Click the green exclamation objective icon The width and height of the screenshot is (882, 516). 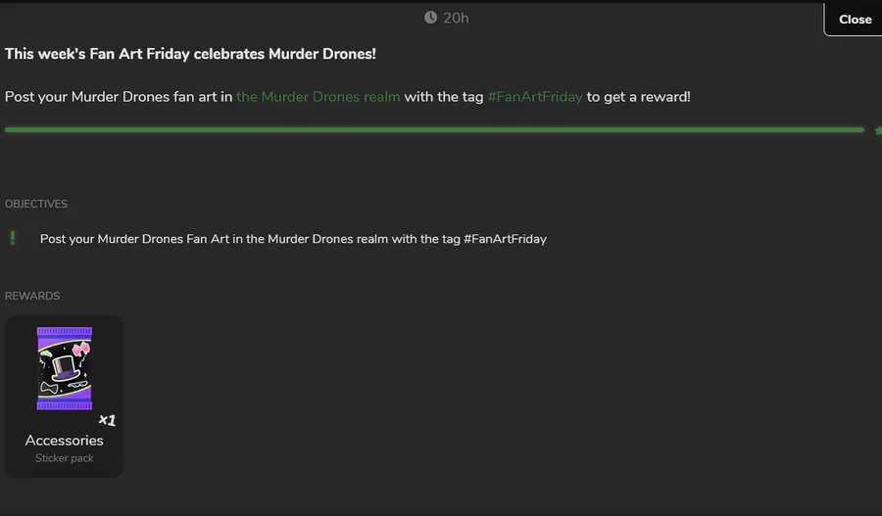13,238
